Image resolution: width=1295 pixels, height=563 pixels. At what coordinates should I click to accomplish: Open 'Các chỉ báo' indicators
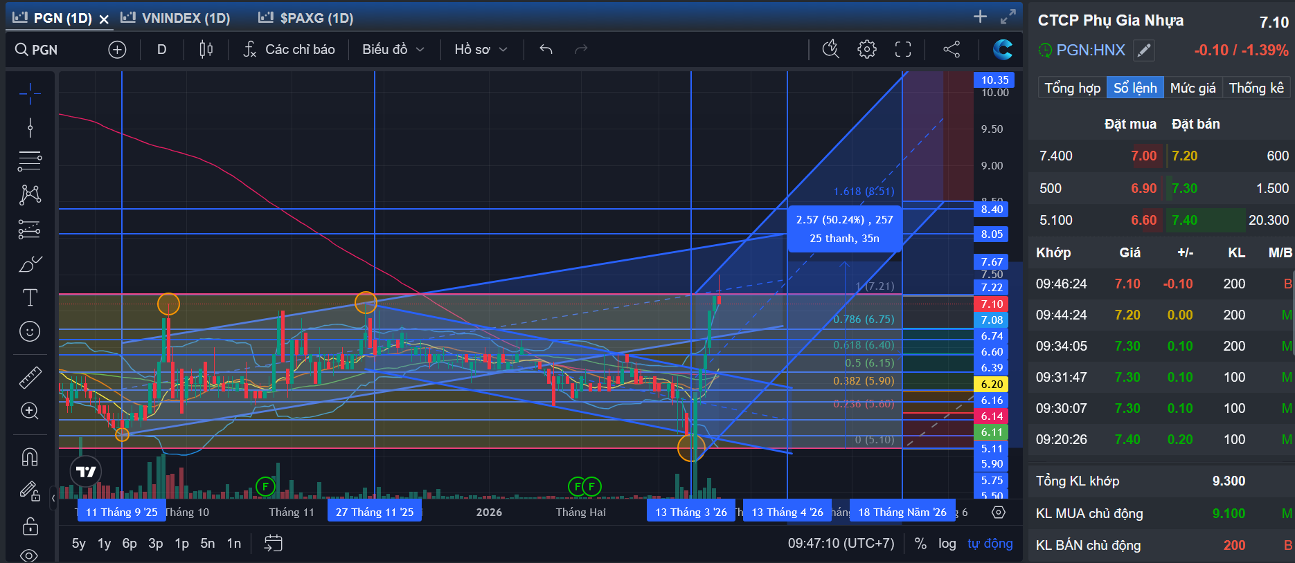(289, 49)
